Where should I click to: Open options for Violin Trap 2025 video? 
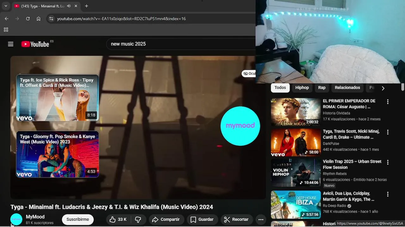point(388,162)
